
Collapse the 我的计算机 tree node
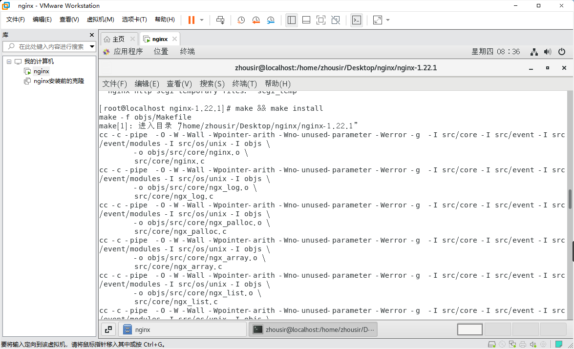point(9,62)
